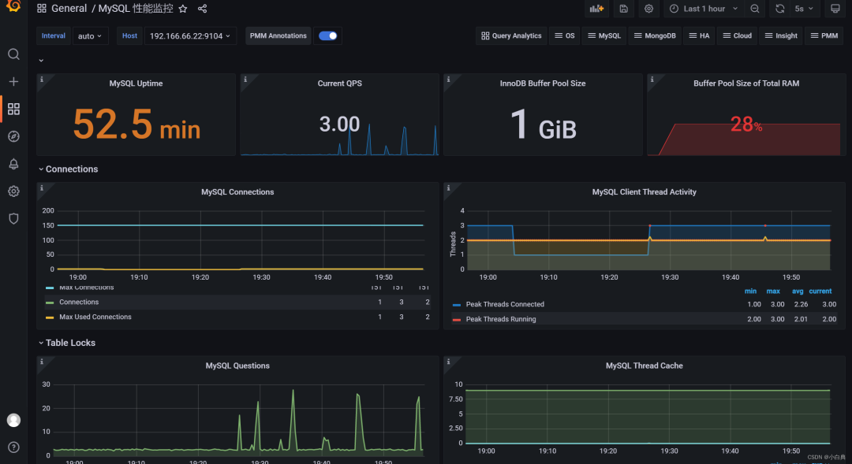Open the Cloud dashboards menu

click(x=738, y=35)
